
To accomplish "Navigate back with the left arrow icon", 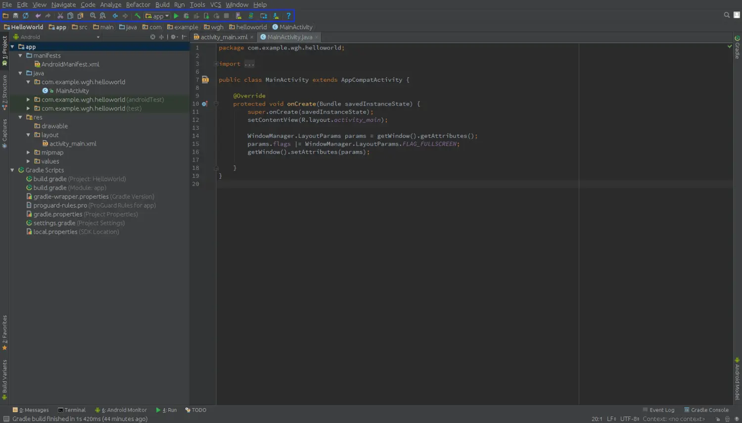I will pos(115,16).
